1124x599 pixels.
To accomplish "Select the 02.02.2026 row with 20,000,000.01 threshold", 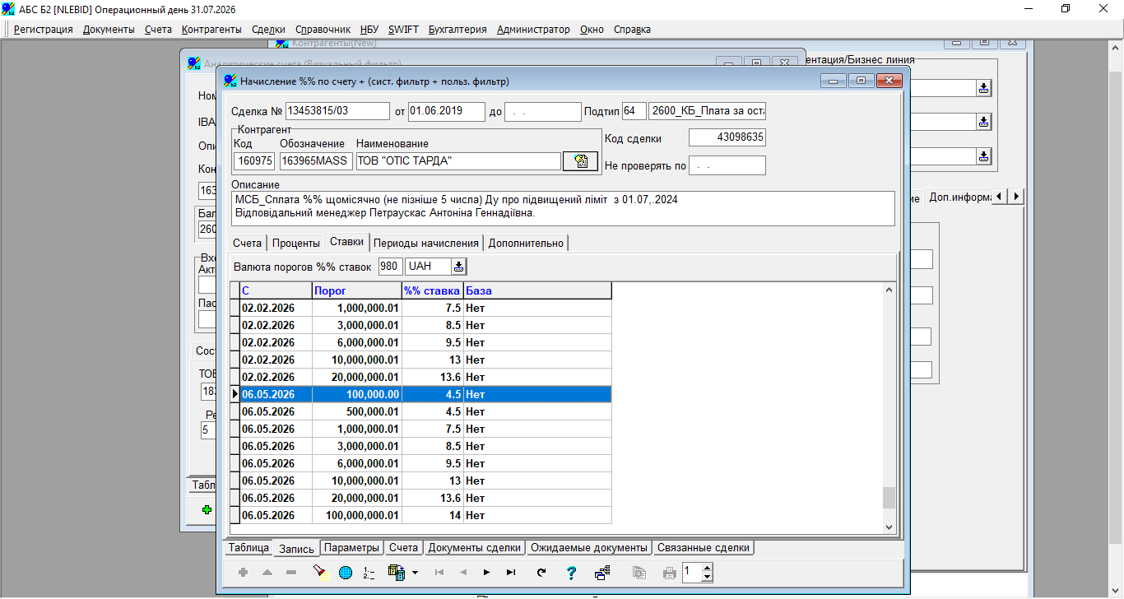I will coord(420,378).
